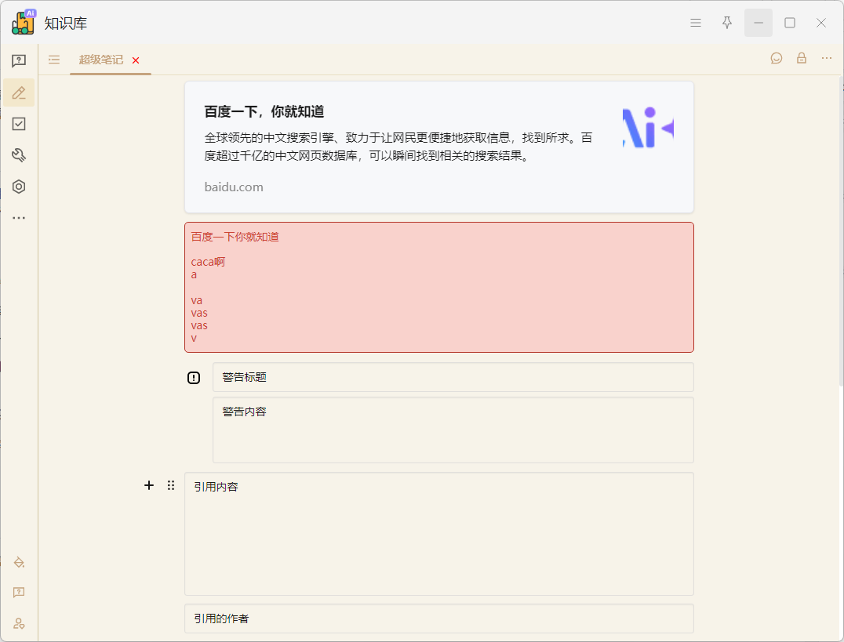Viewport: 844px width, 642px height.
Task: Open the feedback question icon at the sidebar bottom
Action: [19, 593]
